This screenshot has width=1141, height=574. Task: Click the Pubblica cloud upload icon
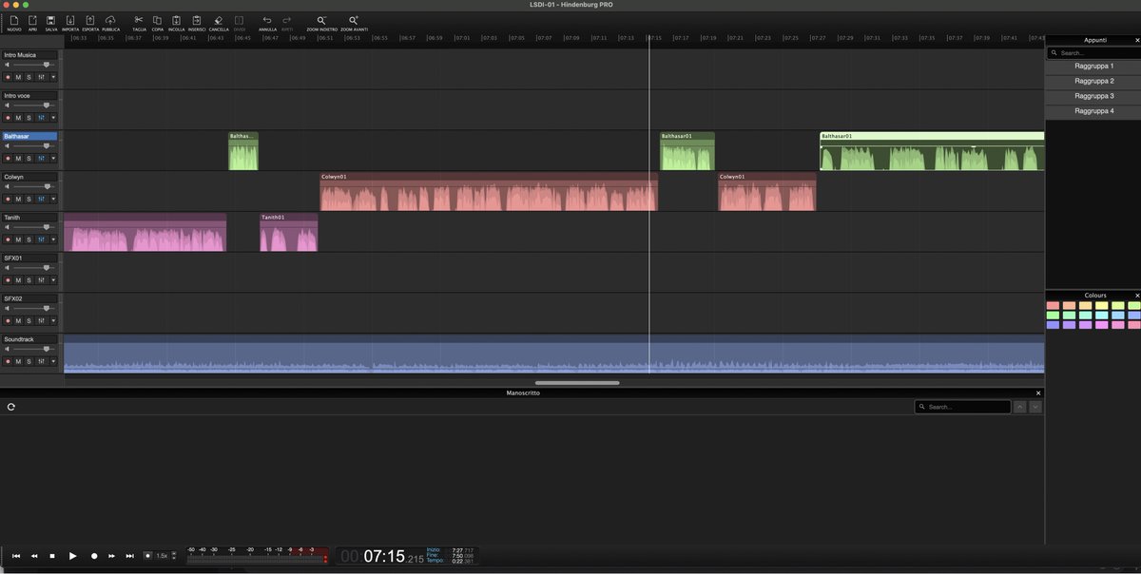point(110,20)
